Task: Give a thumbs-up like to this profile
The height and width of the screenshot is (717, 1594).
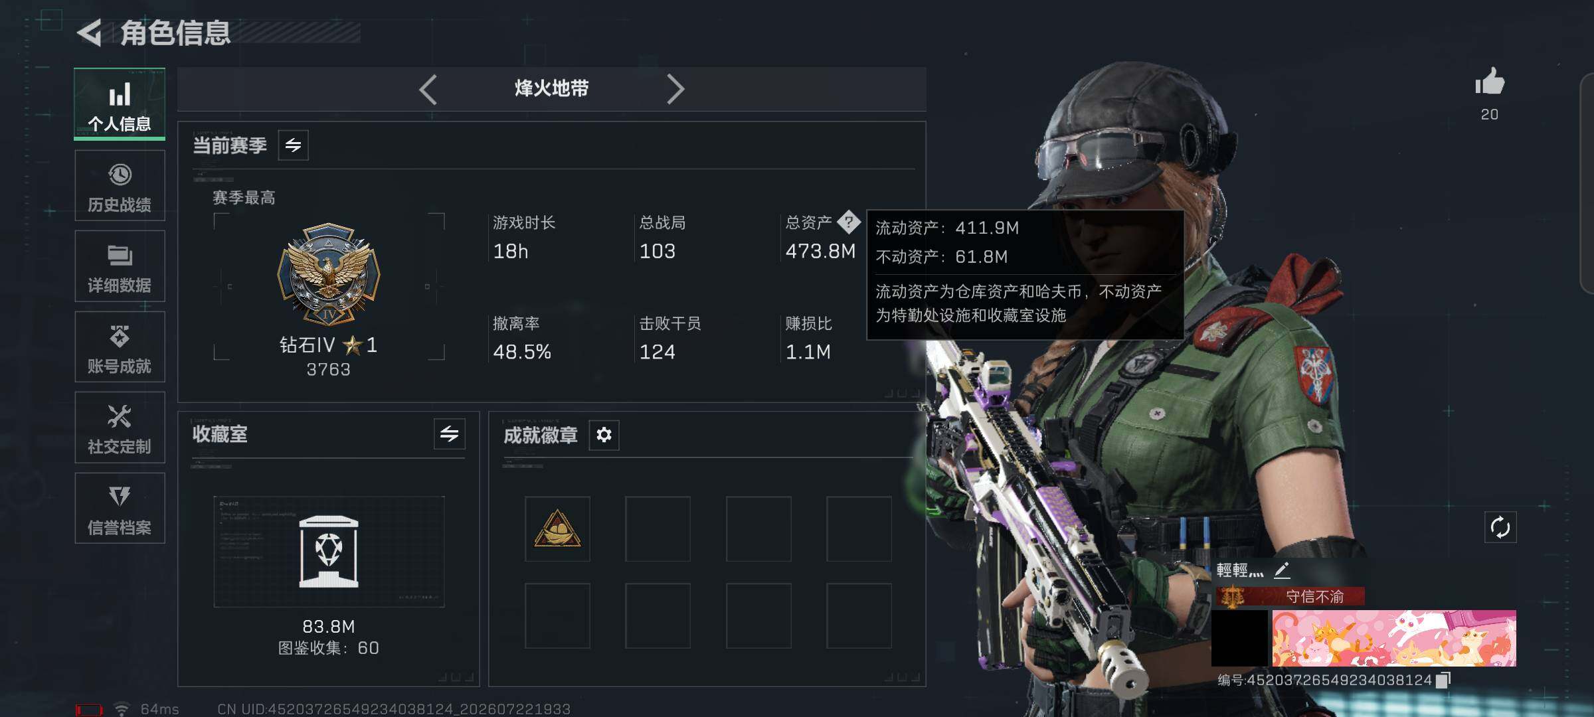Action: click(x=1490, y=82)
